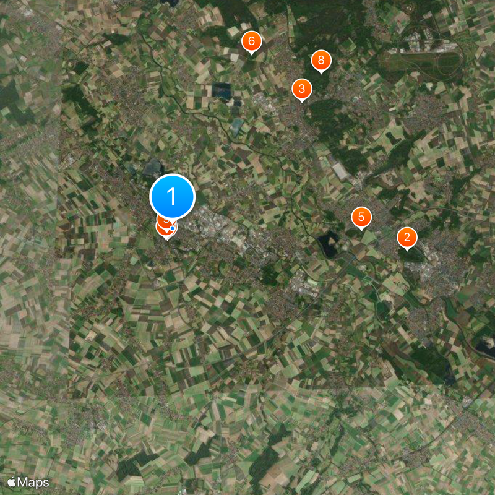Image resolution: width=495 pixels, height=495 pixels.
Task: Tap the orange map pin numbered 2
Action: click(407, 238)
